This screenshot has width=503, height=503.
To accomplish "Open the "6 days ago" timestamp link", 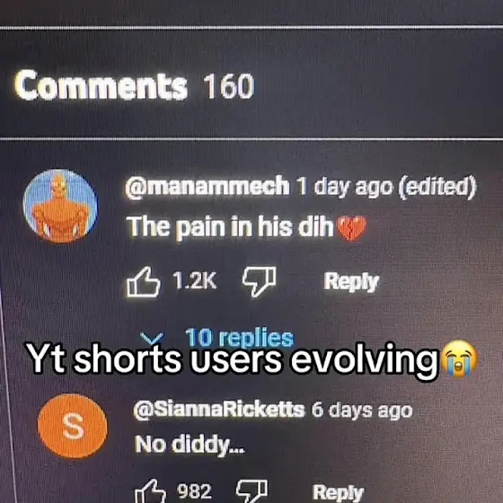I will coord(362,410).
